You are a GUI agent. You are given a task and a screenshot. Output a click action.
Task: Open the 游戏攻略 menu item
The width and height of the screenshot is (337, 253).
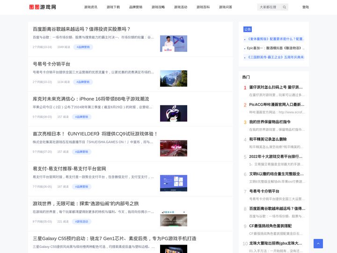pos(158,7)
